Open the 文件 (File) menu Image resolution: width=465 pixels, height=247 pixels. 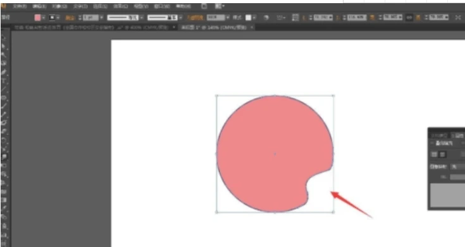pos(20,6)
